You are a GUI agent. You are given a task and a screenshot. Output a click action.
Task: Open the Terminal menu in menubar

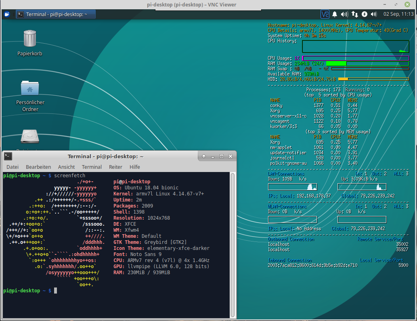92,167
